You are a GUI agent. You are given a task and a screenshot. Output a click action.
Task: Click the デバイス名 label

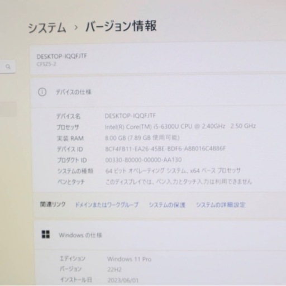[x=68, y=116]
